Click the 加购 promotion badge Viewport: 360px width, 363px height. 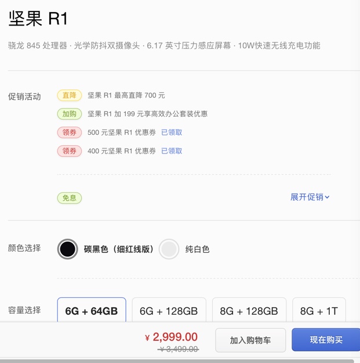tap(69, 114)
